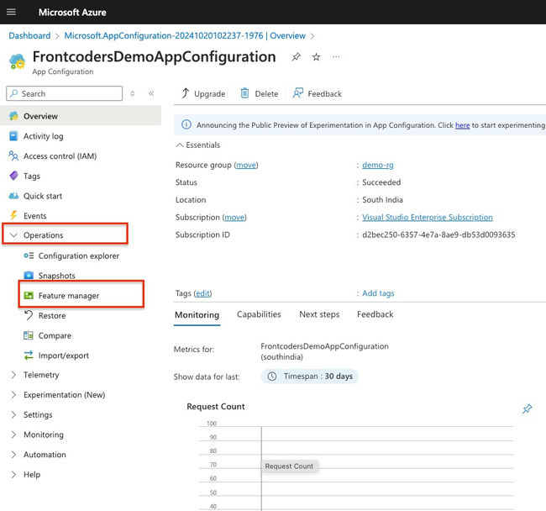
Task: Expand the Settings section
Action: pos(13,414)
